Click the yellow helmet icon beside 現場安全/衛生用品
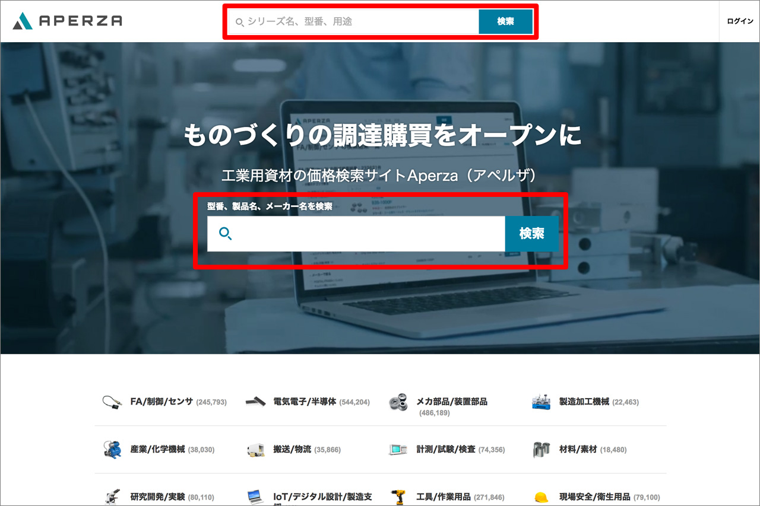 coord(541,497)
